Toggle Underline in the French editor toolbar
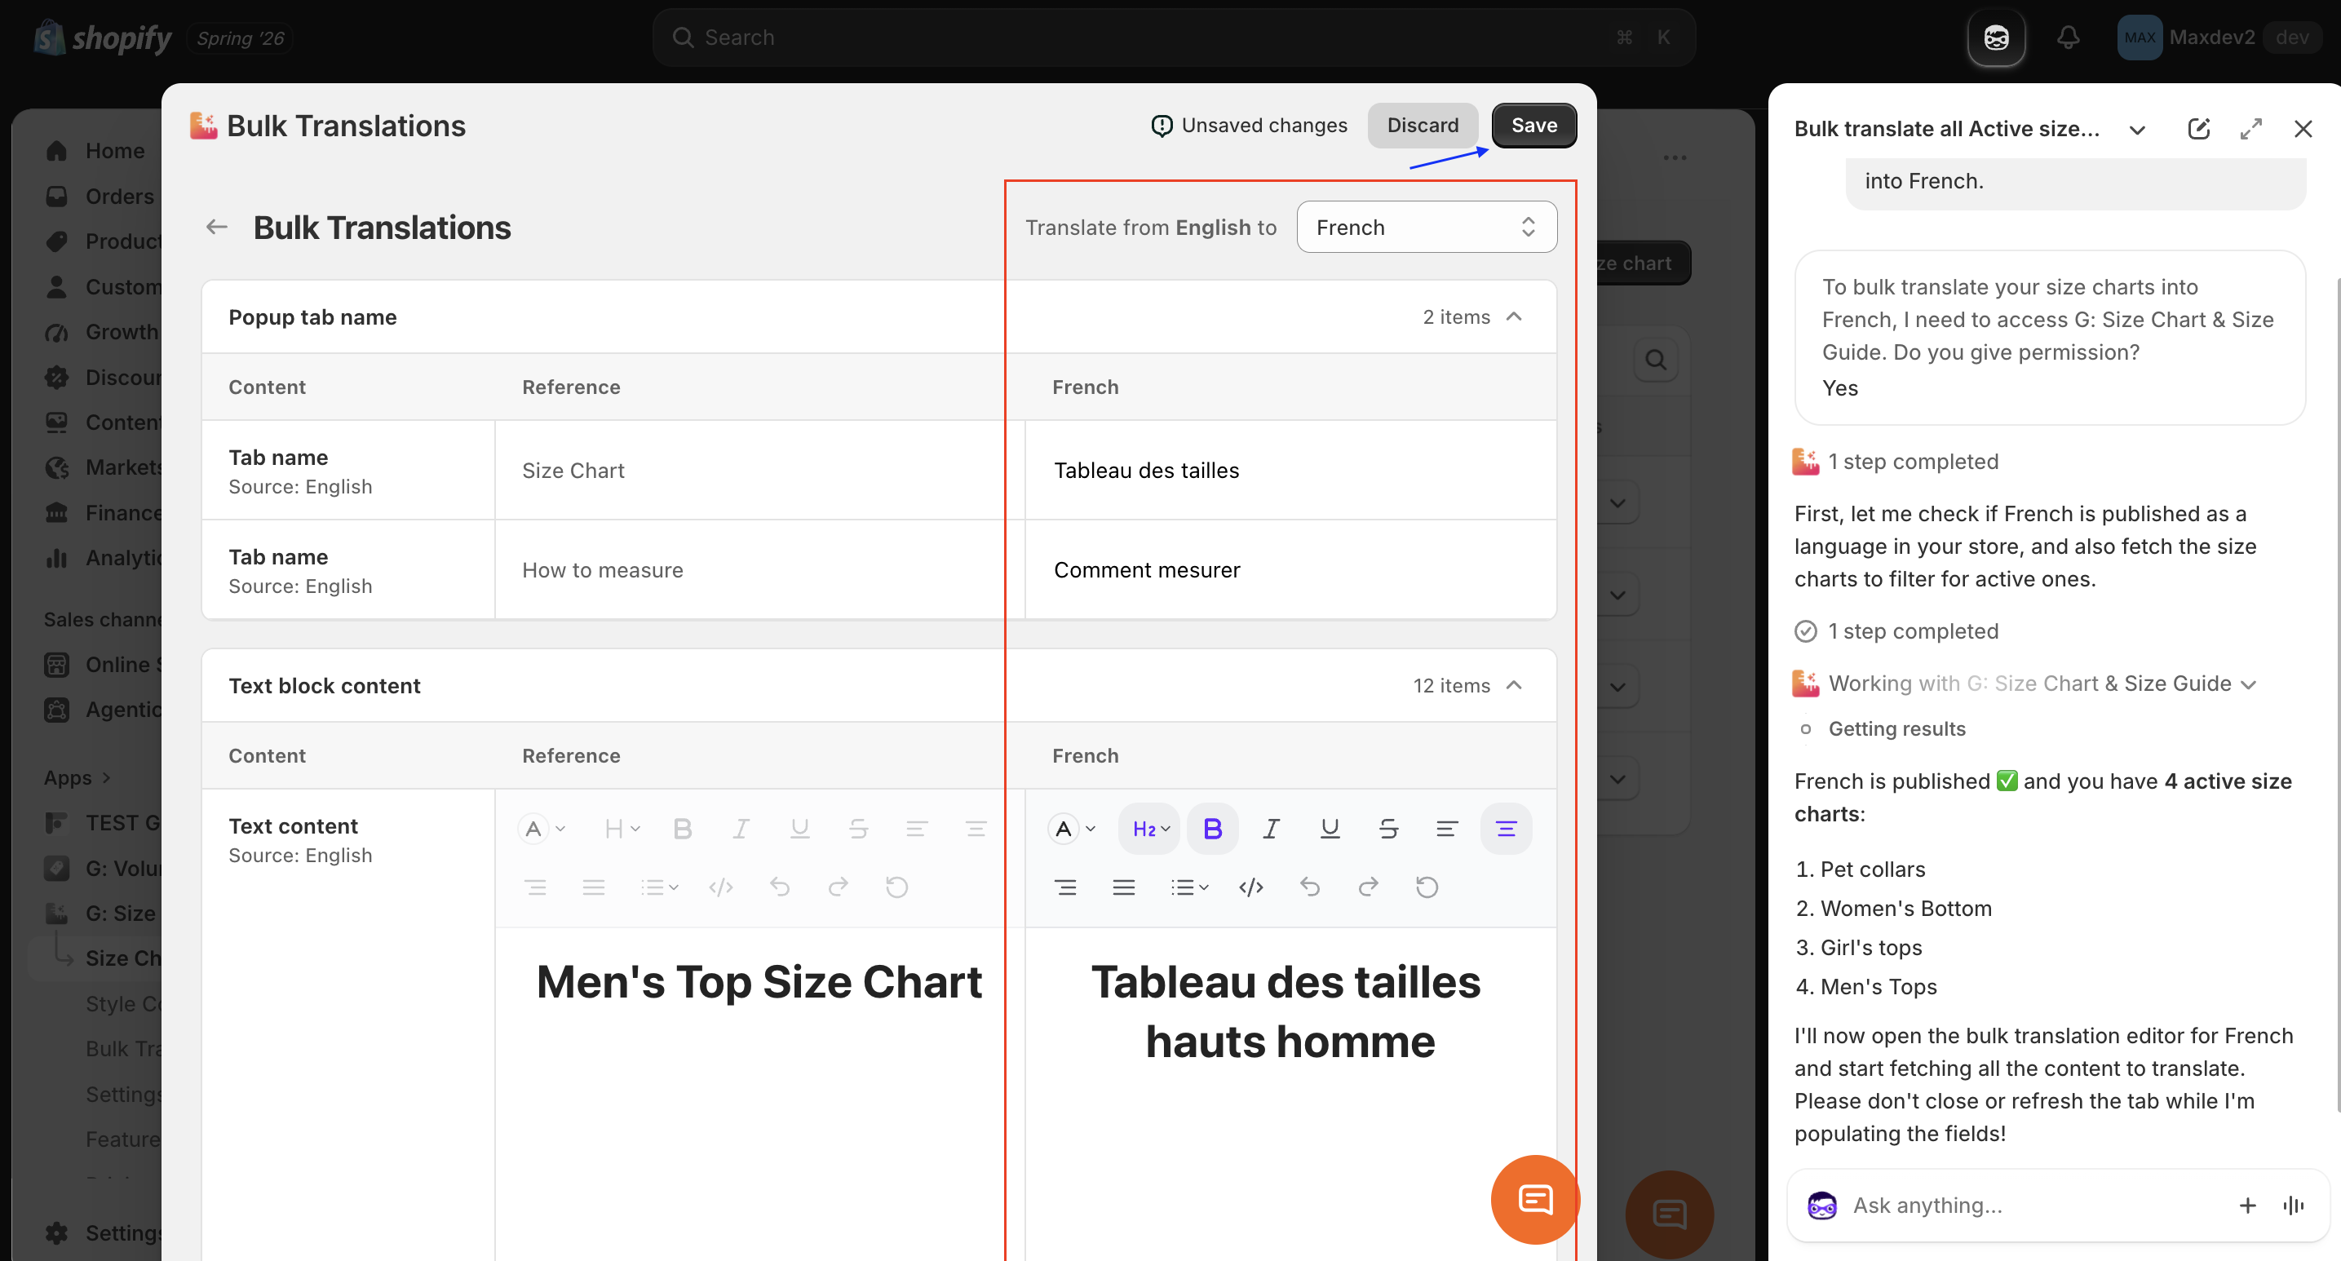The image size is (2341, 1261). pos(1330,829)
